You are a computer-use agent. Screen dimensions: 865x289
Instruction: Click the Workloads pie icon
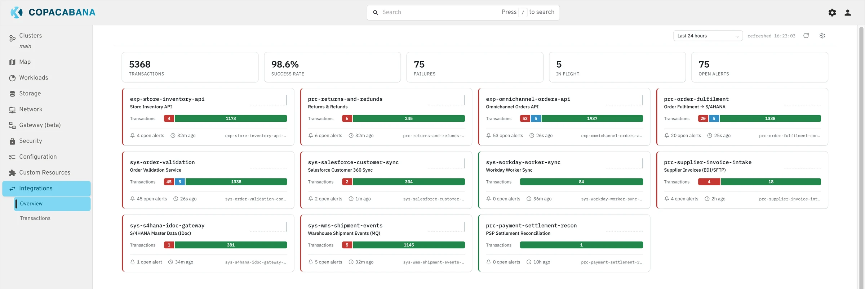coord(12,78)
